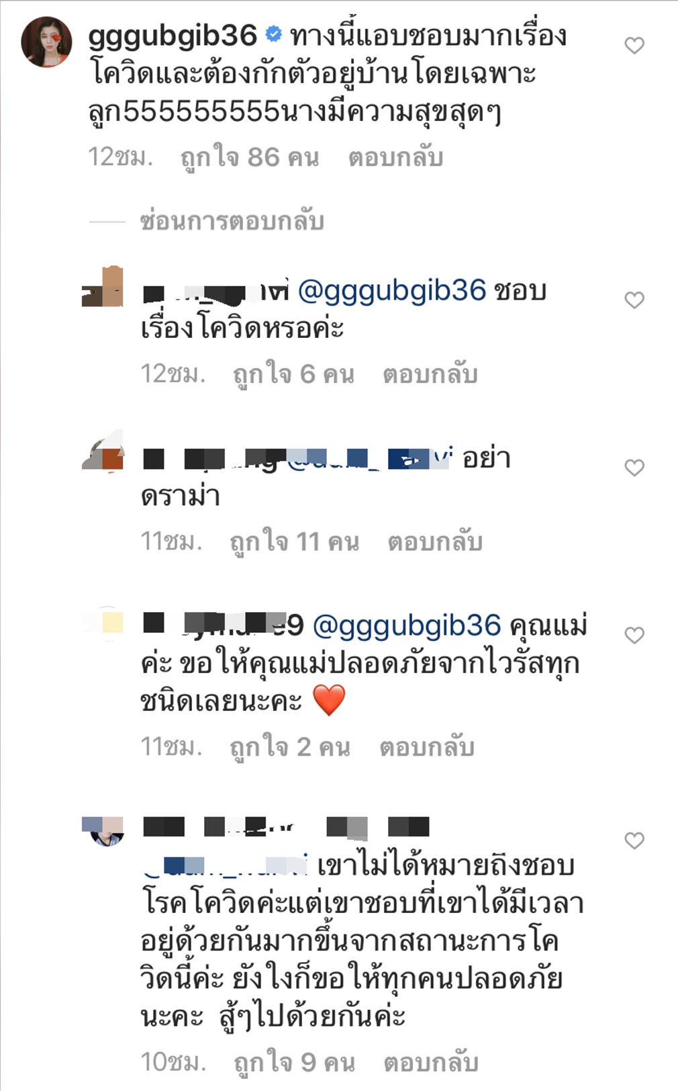
Task: Like the reply asking ชอบเรื่องโควิดหรอค่ะ
Action: tap(634, 300)
